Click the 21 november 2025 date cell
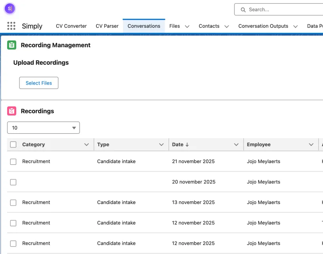 click(193, 161)
